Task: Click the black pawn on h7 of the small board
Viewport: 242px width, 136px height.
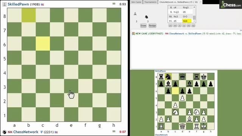Action: point(211,84)
